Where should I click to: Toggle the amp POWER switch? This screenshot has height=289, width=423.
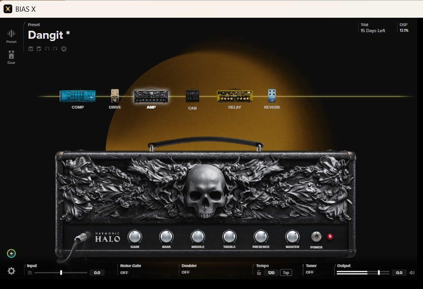[x=316, y=237]
